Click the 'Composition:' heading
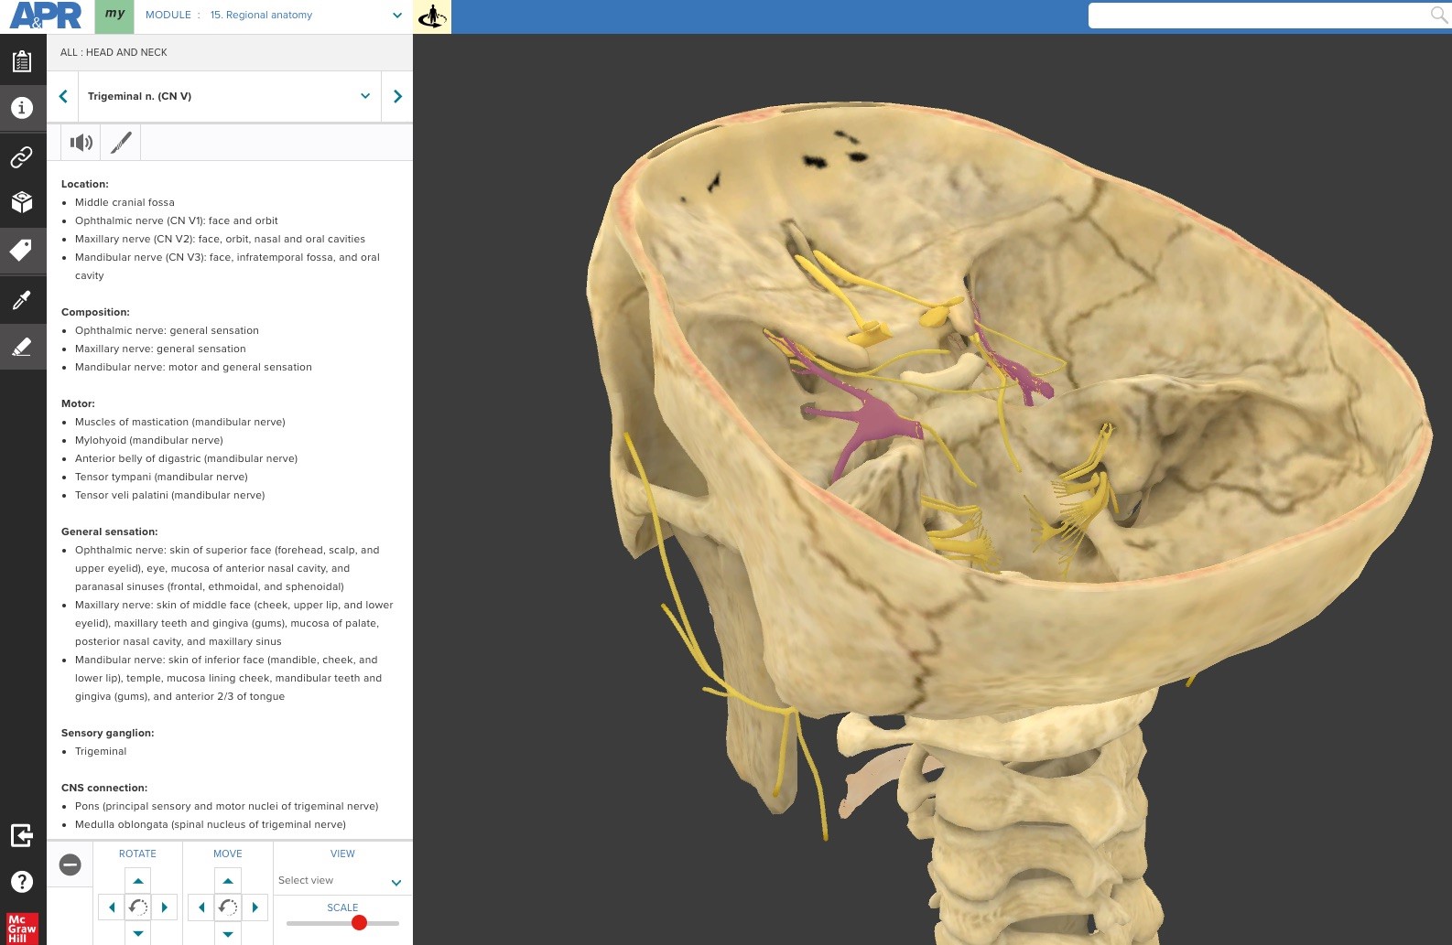The image size is (1452, 945). (x=95, y=312)
